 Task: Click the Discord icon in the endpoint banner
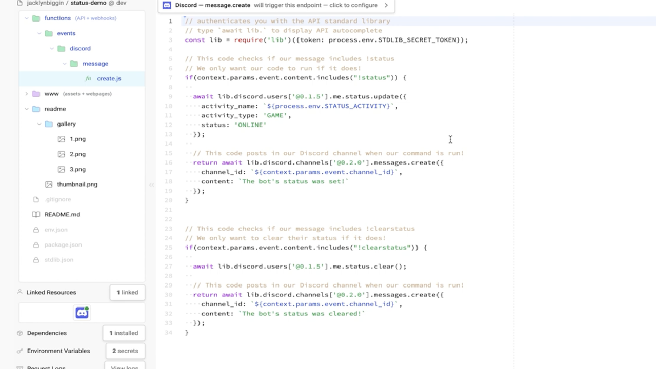point(166,5)
